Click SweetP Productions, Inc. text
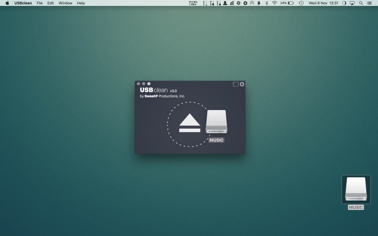Viewport: 378px width, 236px height. 164,96
